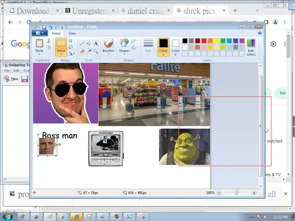Click Edit colors rainbow icon

coord(251,43)
